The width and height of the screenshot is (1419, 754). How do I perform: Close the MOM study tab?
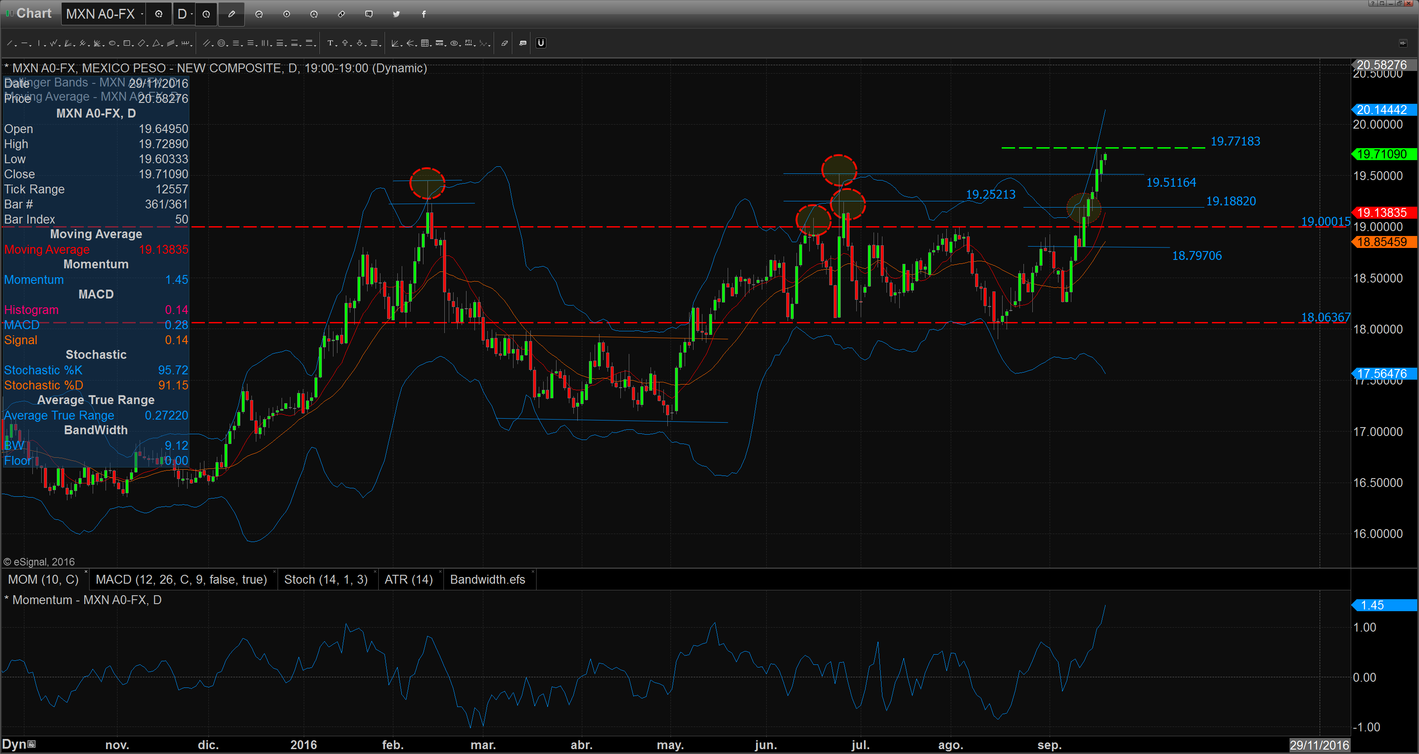click(86, 572)
